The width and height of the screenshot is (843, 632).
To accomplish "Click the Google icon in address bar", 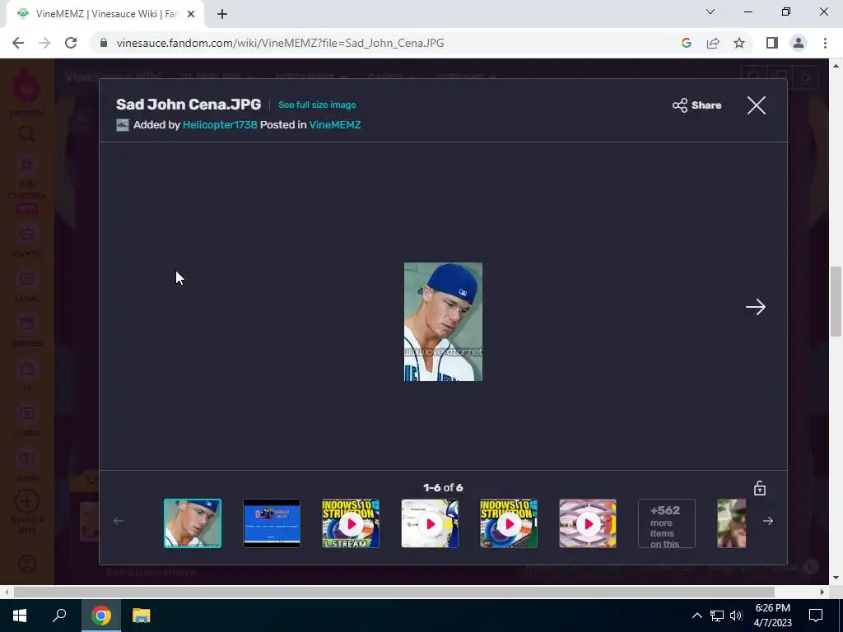I will tap(686, 43).
